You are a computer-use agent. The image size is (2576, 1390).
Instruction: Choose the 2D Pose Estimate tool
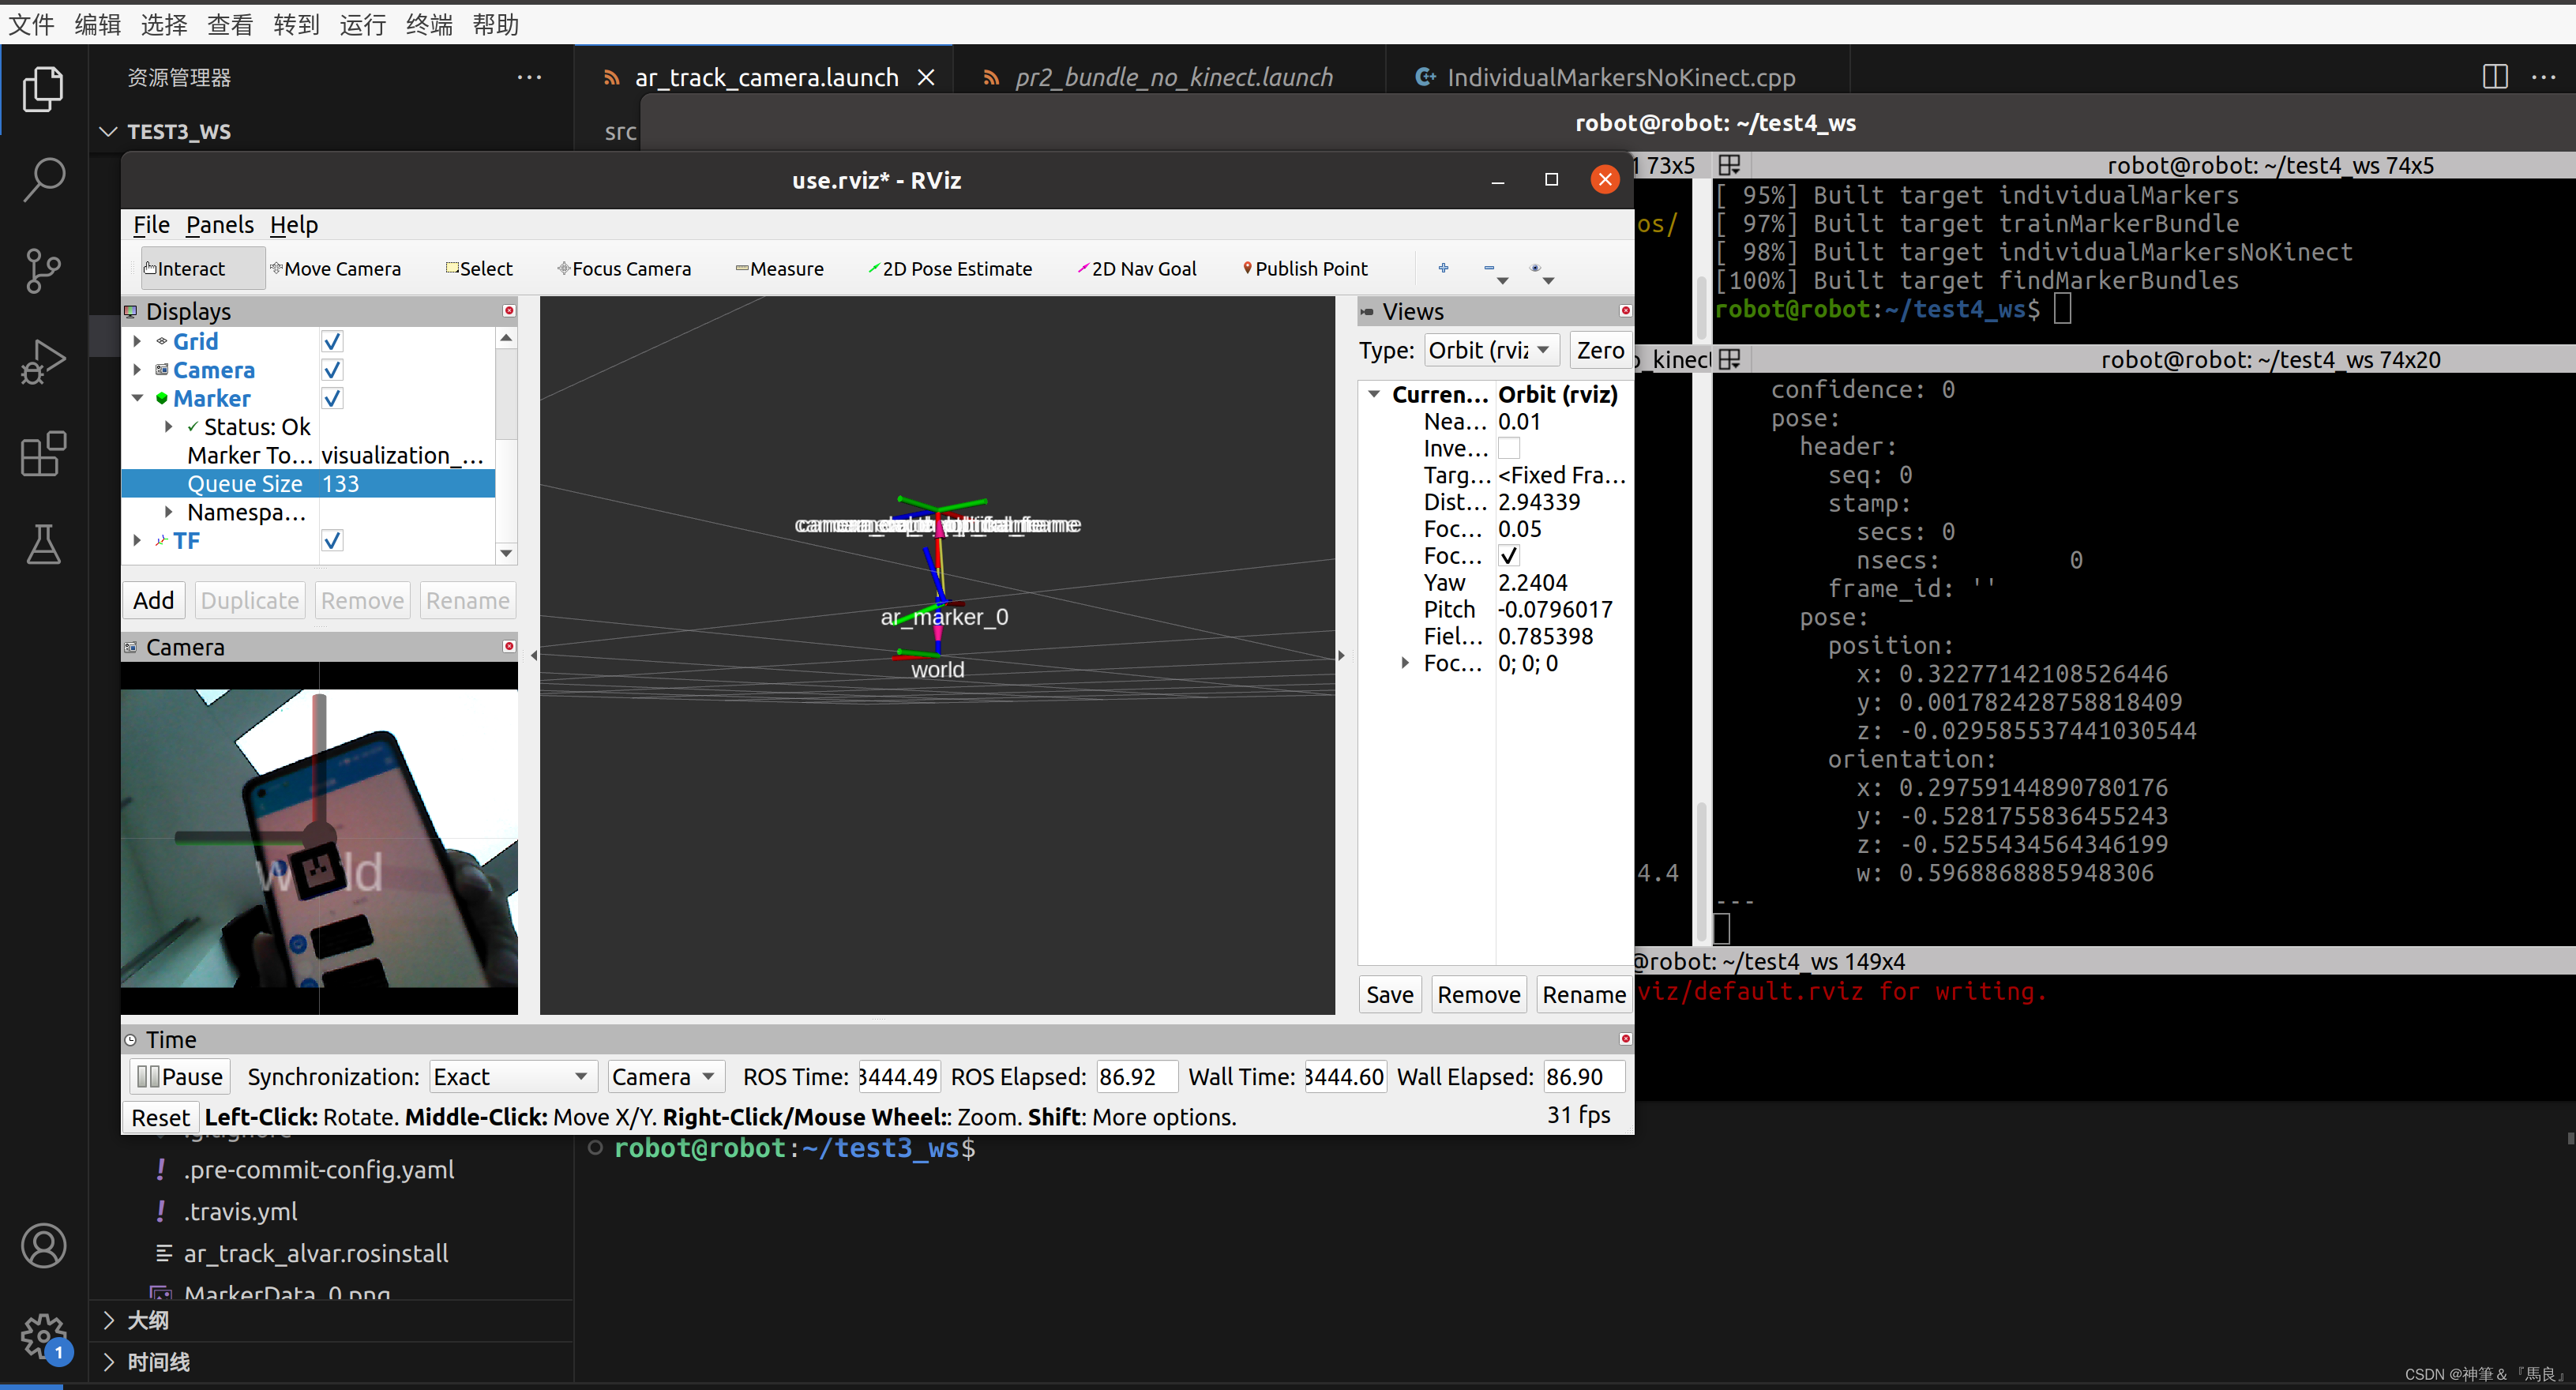pos(950,268)
